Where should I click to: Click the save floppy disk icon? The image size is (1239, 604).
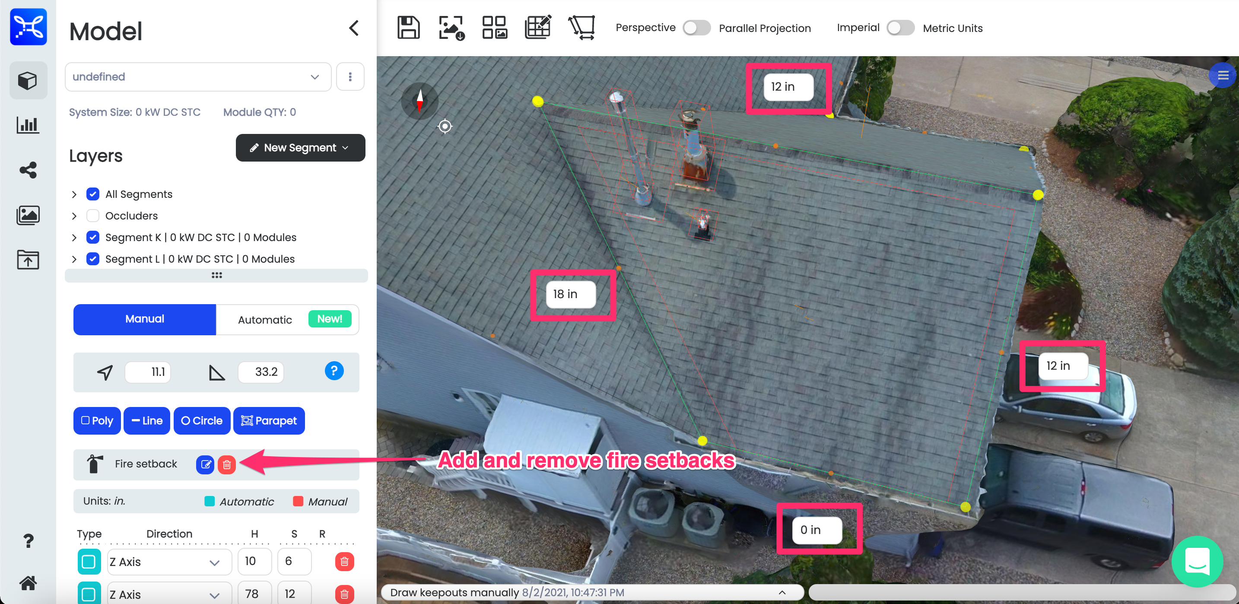408,27
